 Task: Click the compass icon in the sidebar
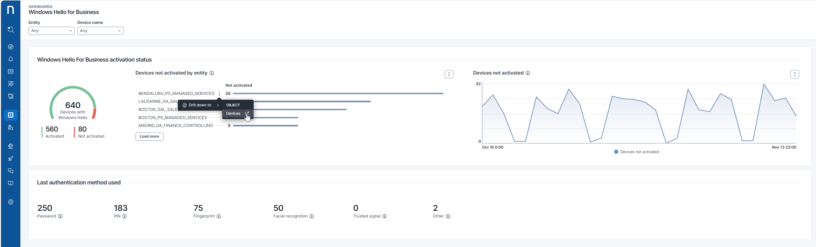(x=10, y=47)
